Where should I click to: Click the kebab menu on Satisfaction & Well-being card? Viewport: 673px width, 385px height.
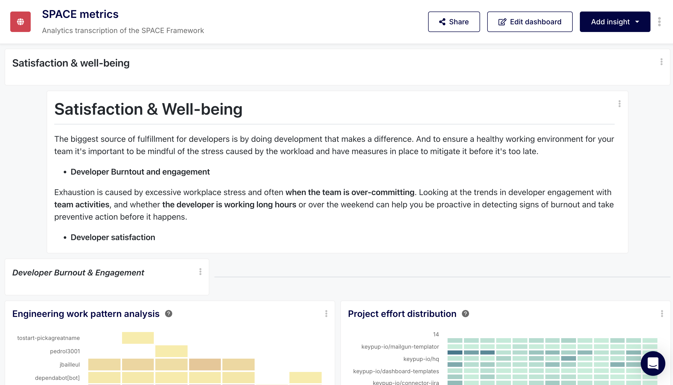[x=619, y=104]
